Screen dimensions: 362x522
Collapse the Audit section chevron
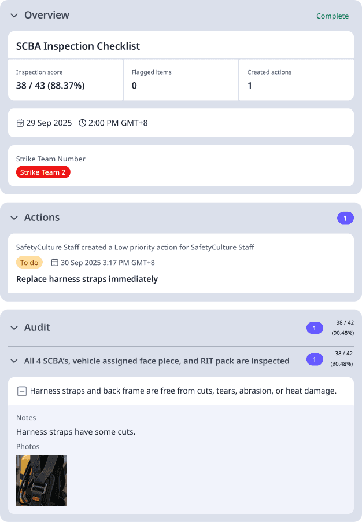[x=14, y=328]
